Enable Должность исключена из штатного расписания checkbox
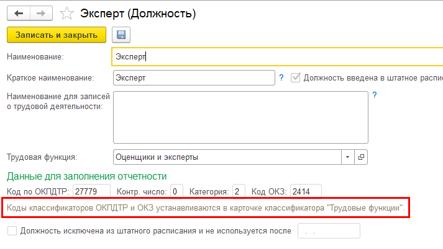Image resolution: width=443 pixels, height=249 pixels. click(x=12, y=231)
